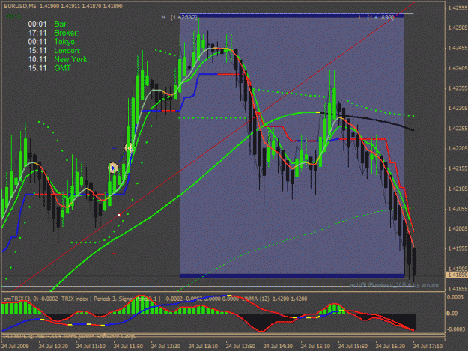The width and height of the screenshot is (468, 351).
Task: Click the 00:11 Tokyo time value
Action: click(x=37, y=42)
